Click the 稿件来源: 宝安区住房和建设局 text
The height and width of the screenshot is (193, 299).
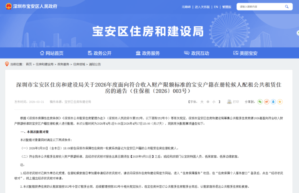70,102
